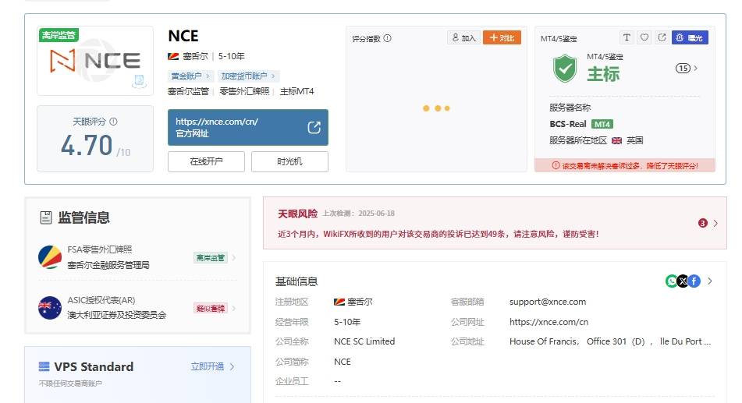Screen dimensions: 742x403
Task: Open the ASIC授权代表(AR) regulation row
Action: coord(137,308)
